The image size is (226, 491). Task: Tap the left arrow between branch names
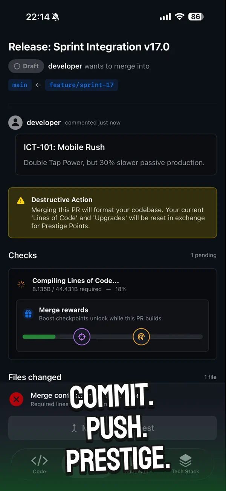click(38, 85)
